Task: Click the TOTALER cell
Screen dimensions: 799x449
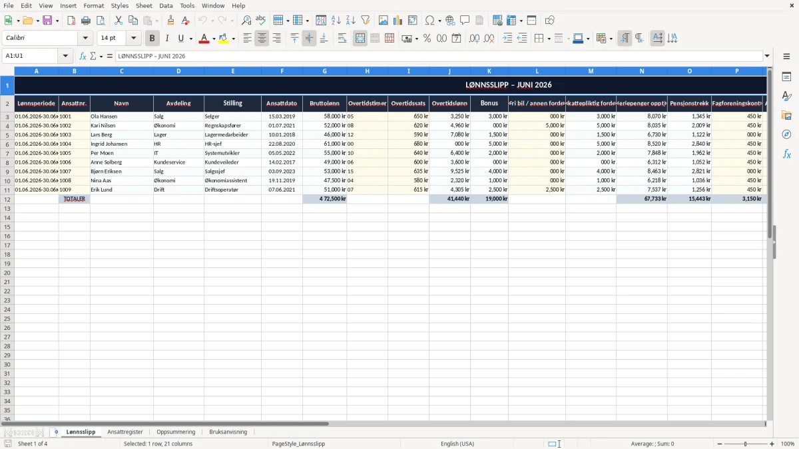Action: tap(75, 199)
